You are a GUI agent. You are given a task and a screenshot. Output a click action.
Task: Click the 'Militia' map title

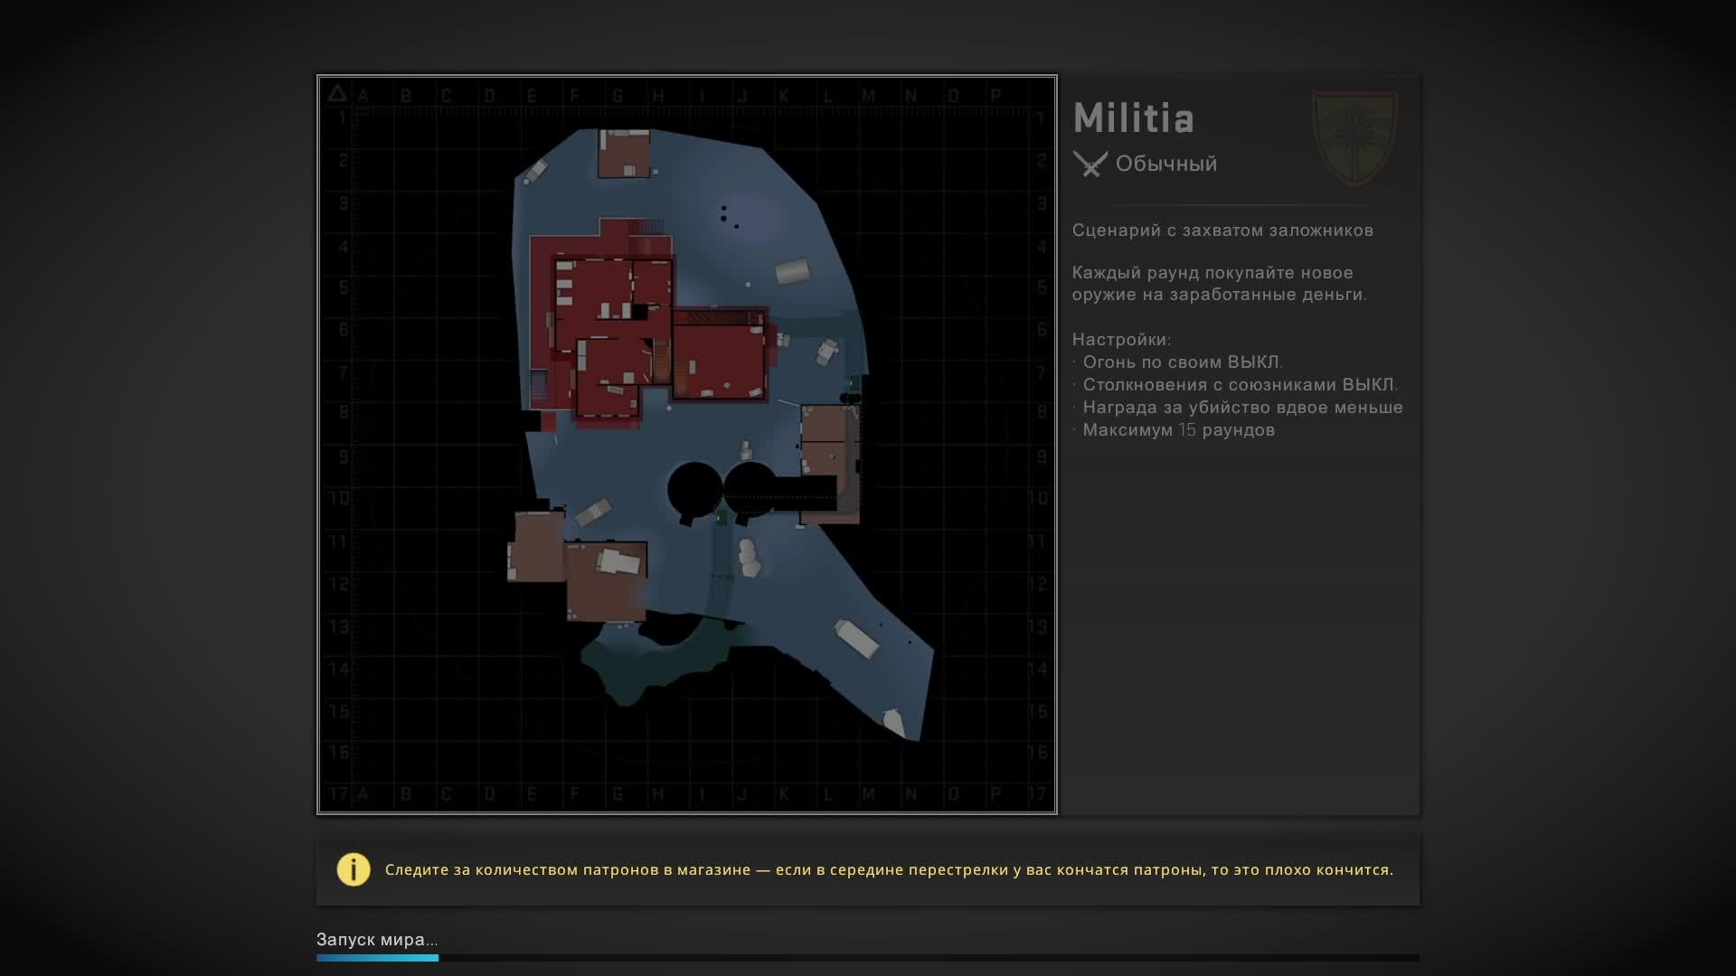point(1134,118)
